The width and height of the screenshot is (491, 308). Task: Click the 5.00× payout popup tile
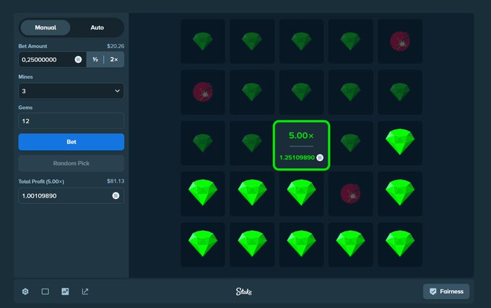301,146
